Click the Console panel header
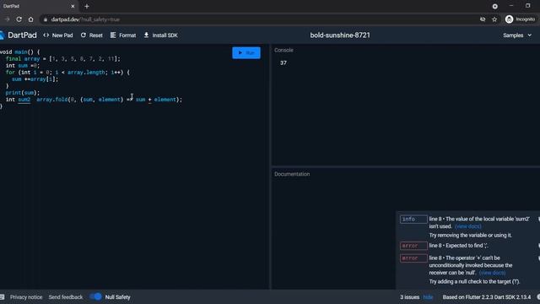The image size is (540, 304). point(283,50)
